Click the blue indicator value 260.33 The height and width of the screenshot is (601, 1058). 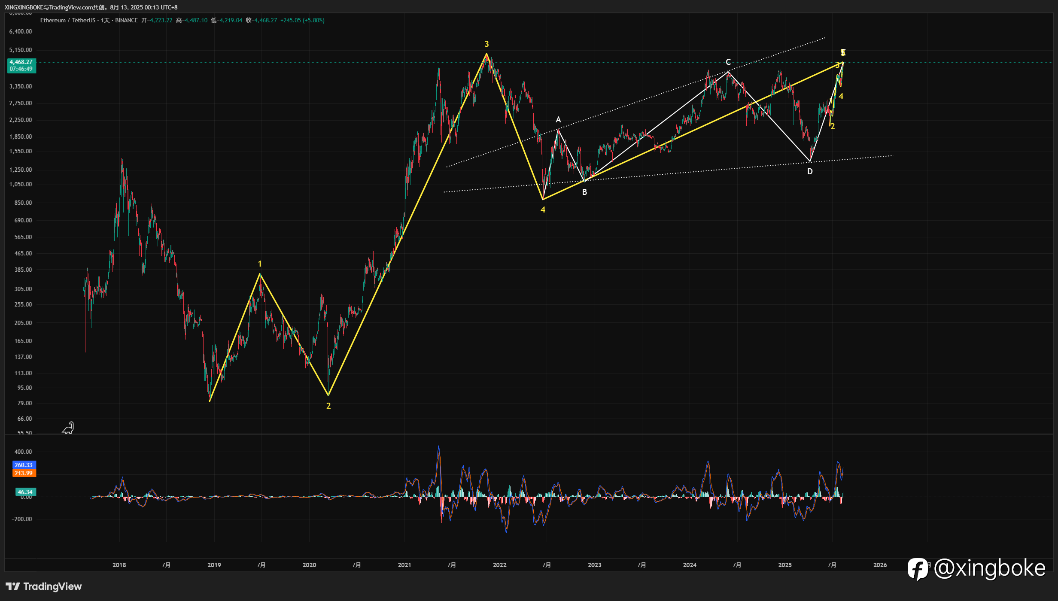(x=24, y=465)
